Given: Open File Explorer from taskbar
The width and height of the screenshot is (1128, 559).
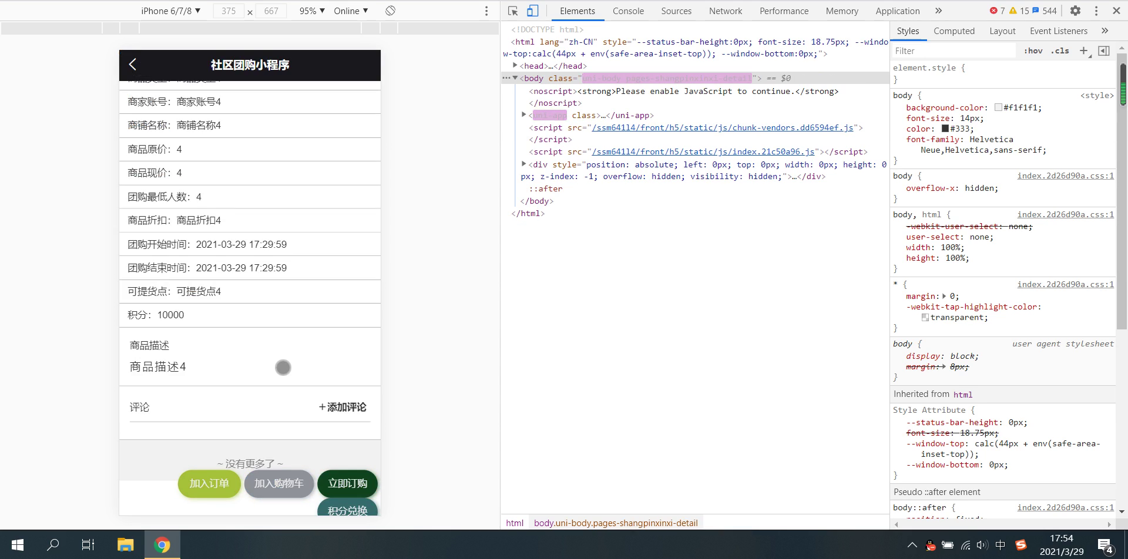Looking at the screenshot, I should click(125, 544).
